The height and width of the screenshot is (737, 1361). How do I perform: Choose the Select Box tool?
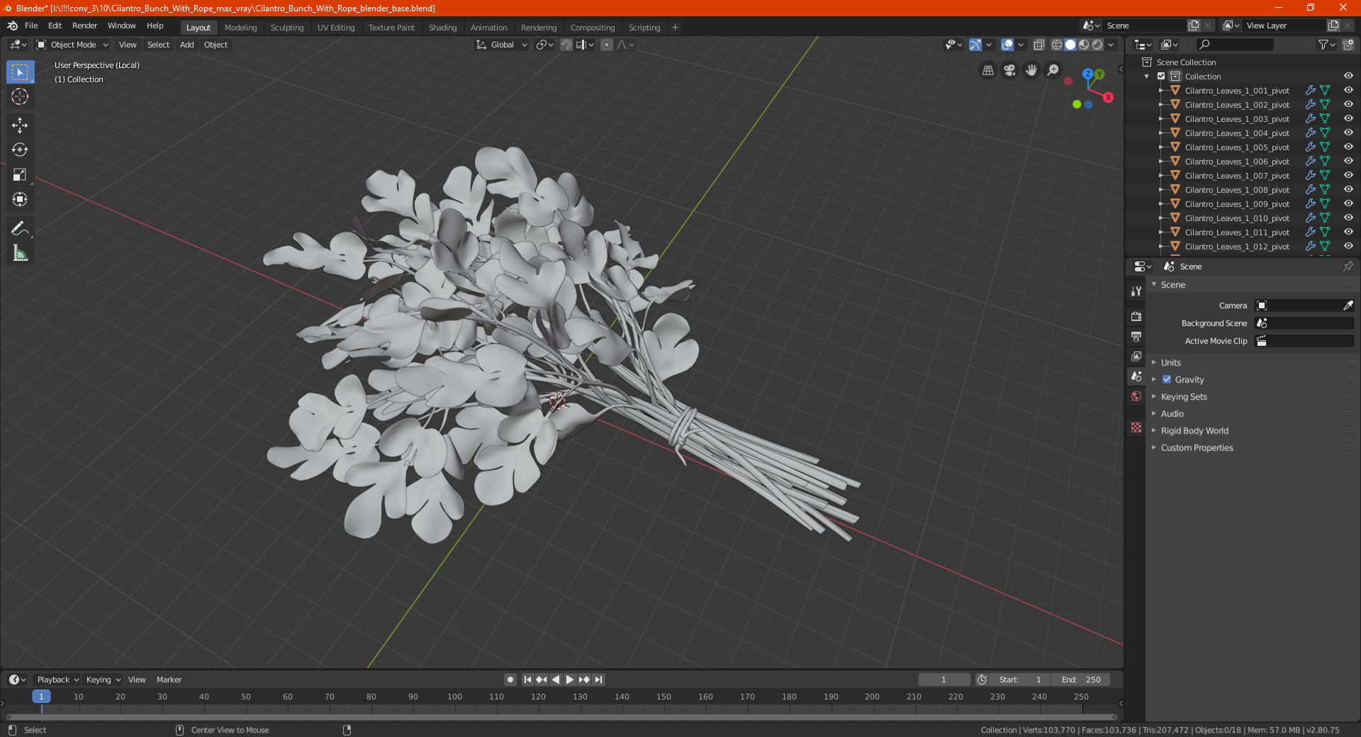click(20, 72)
